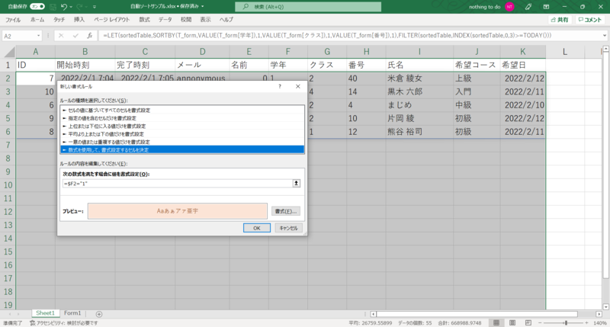The image size is (610, 327).
Task: Select rule セルの値に基づいてすべてのセルを書式設定
Action: pos(182,111)
